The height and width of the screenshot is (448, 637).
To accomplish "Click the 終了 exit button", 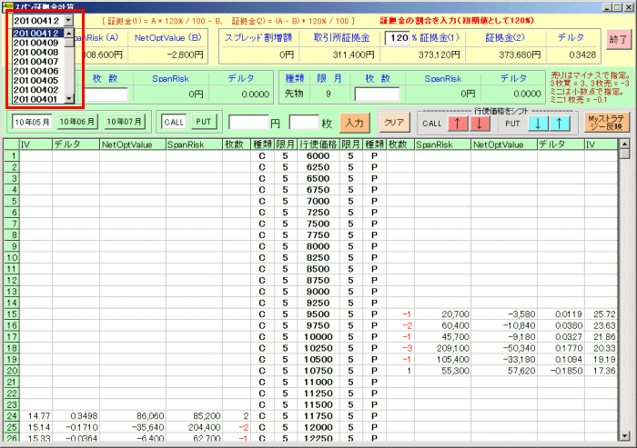I will click(617, 40).
